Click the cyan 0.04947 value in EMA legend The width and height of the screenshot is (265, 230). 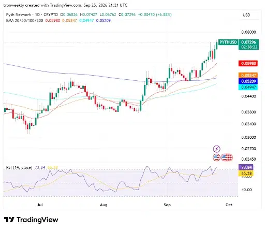click(x=86, y=20)
